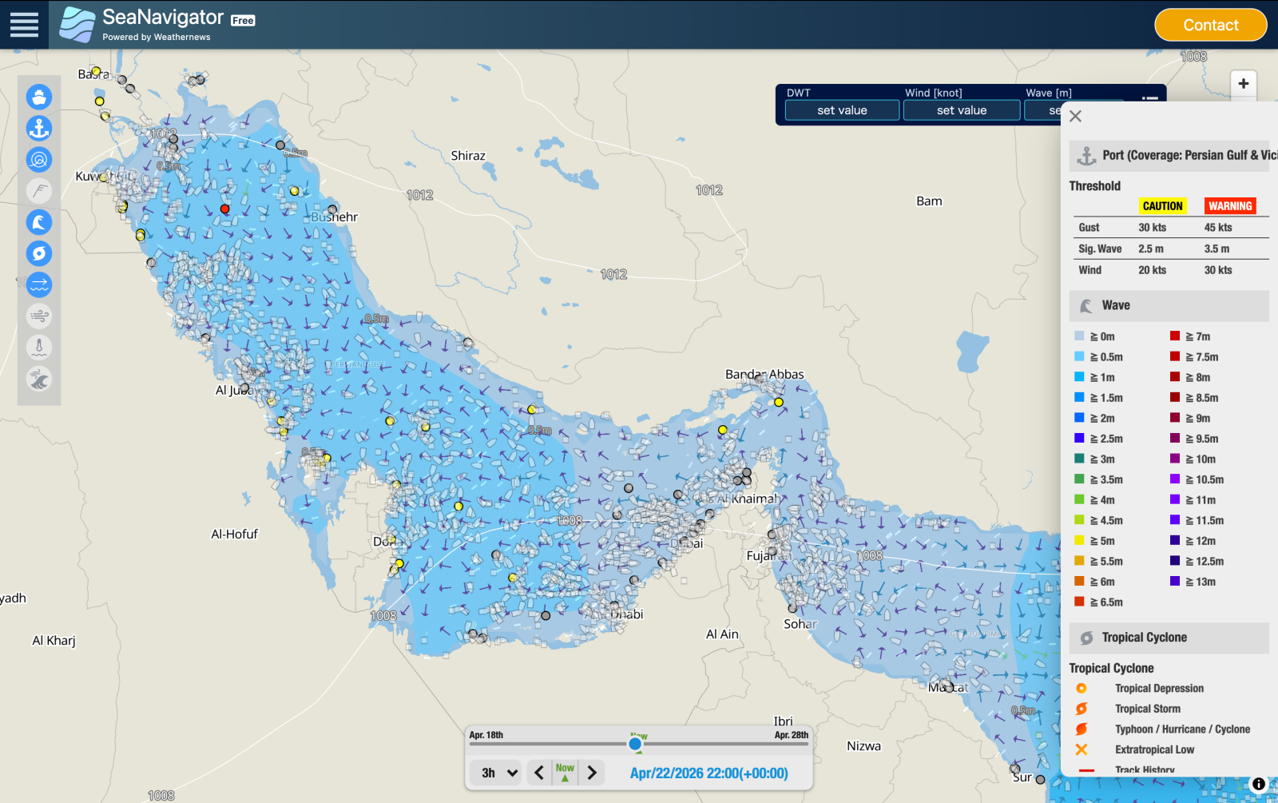Toggle the ship layer icon
Screen dimensions: 1278x803
click(x=39, y=97)
